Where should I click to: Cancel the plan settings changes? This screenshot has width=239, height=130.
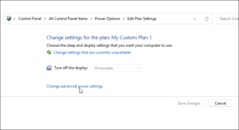point(220,103)
